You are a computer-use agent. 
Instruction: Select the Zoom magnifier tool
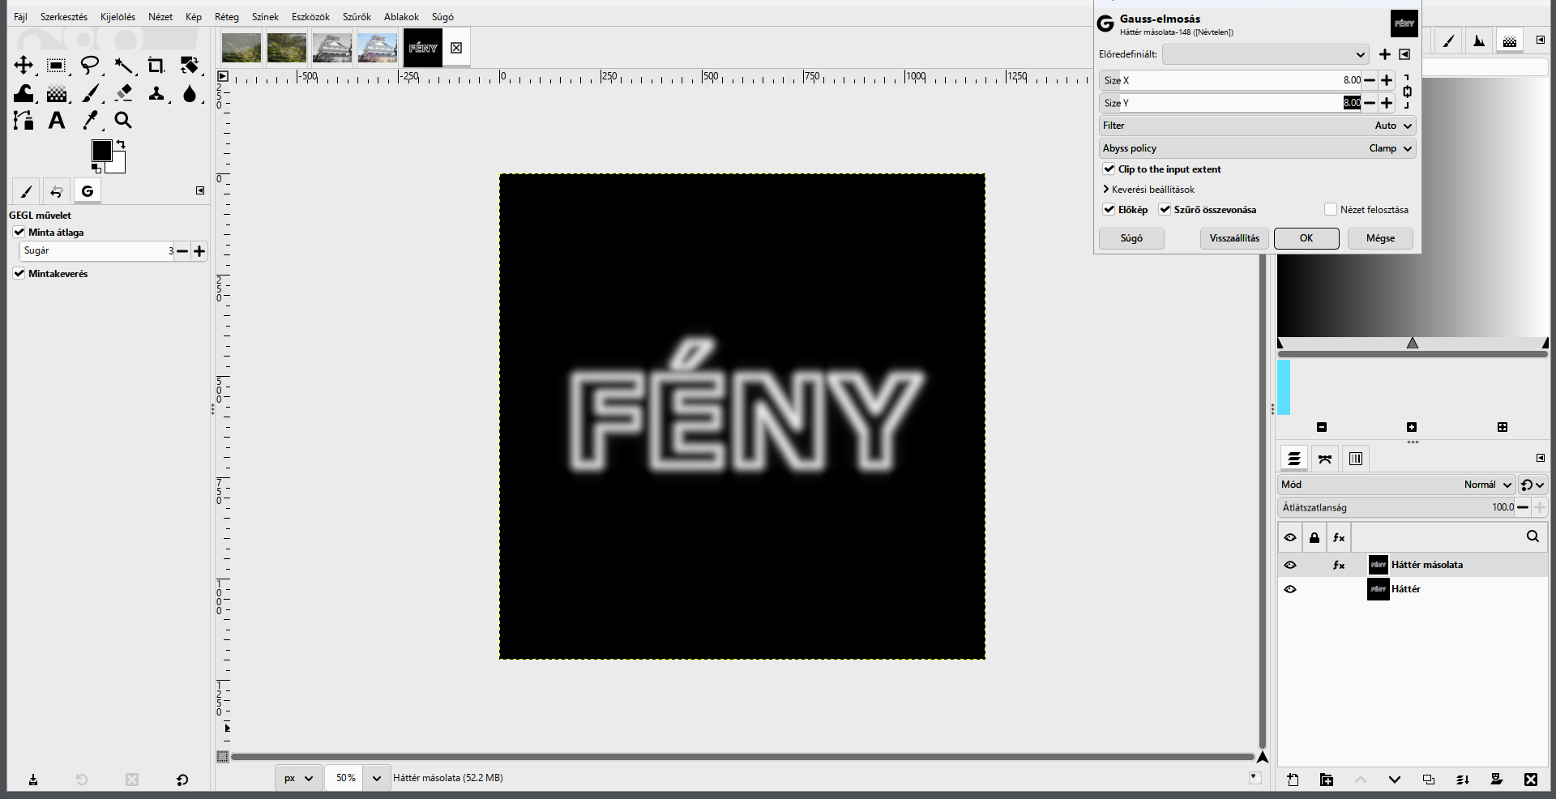(123, 121)
